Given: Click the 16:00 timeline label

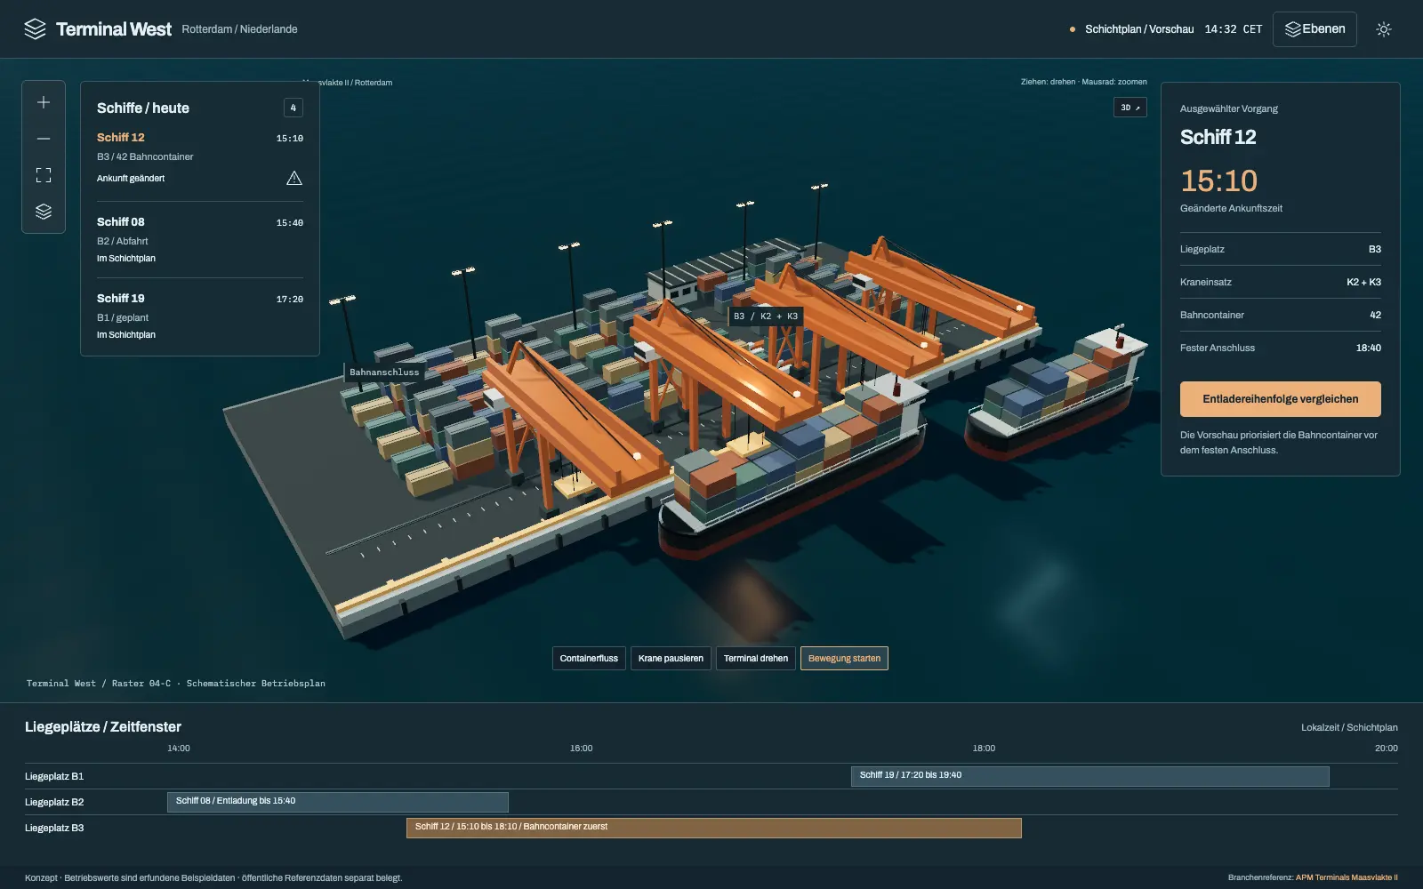Looking at the screenshot, I should 581,749.
